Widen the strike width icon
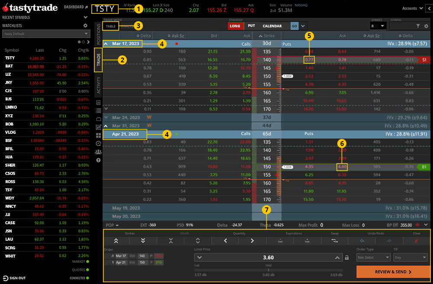 point(198,241)
